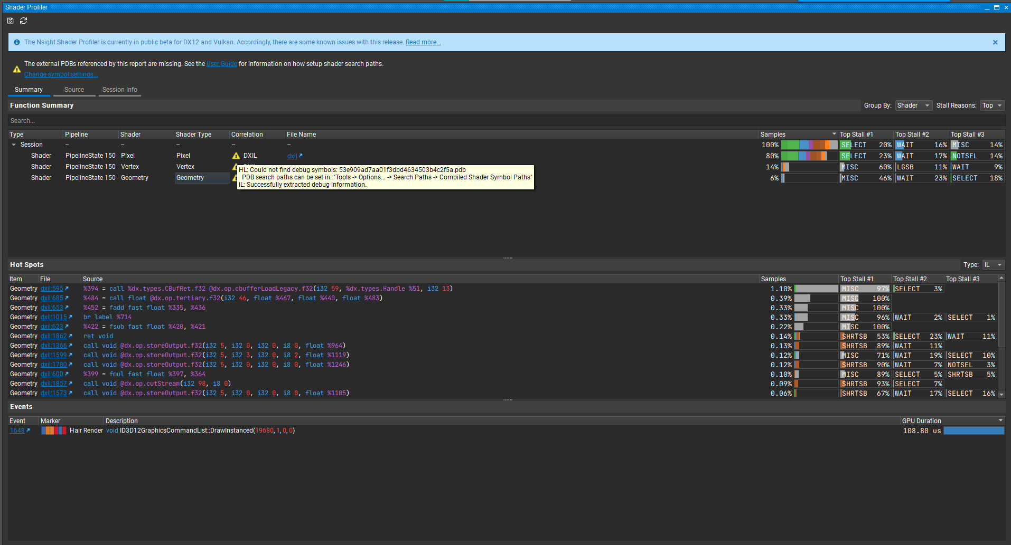Click the save report icon
Screen dimensions: 1011x545
10,21
